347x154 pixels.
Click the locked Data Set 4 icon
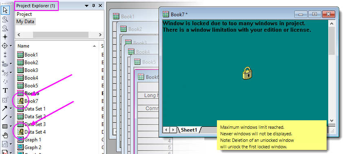pyautogui.click(x=20, y=132)
